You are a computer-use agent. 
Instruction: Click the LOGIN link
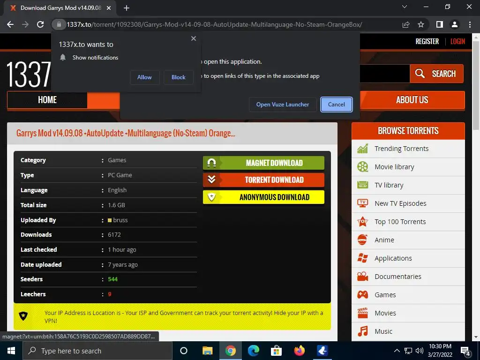click(x=457, y=41)
